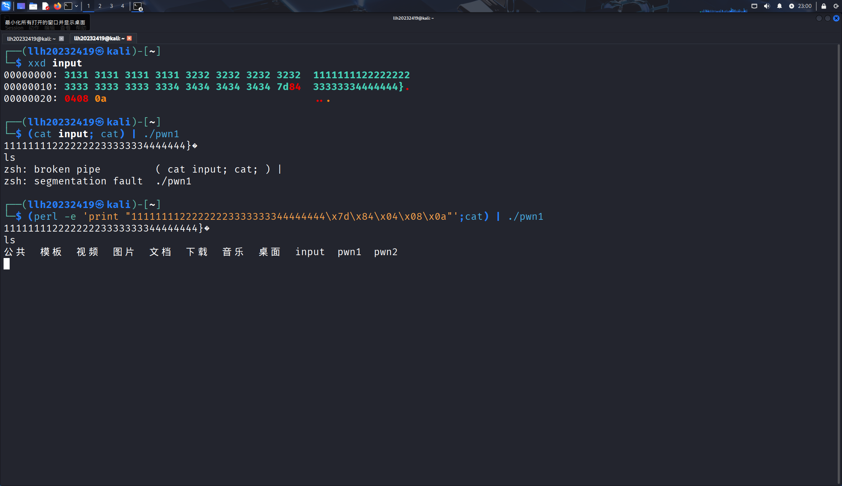Switch to workspace 4
The height and width of the screenshot is (486, 842).
coord(122,6)
